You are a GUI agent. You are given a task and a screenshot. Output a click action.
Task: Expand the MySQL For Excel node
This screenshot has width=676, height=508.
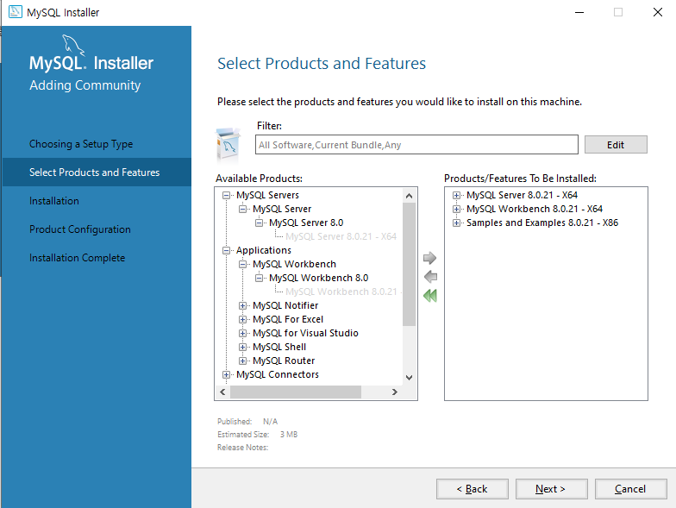[242, 319]
